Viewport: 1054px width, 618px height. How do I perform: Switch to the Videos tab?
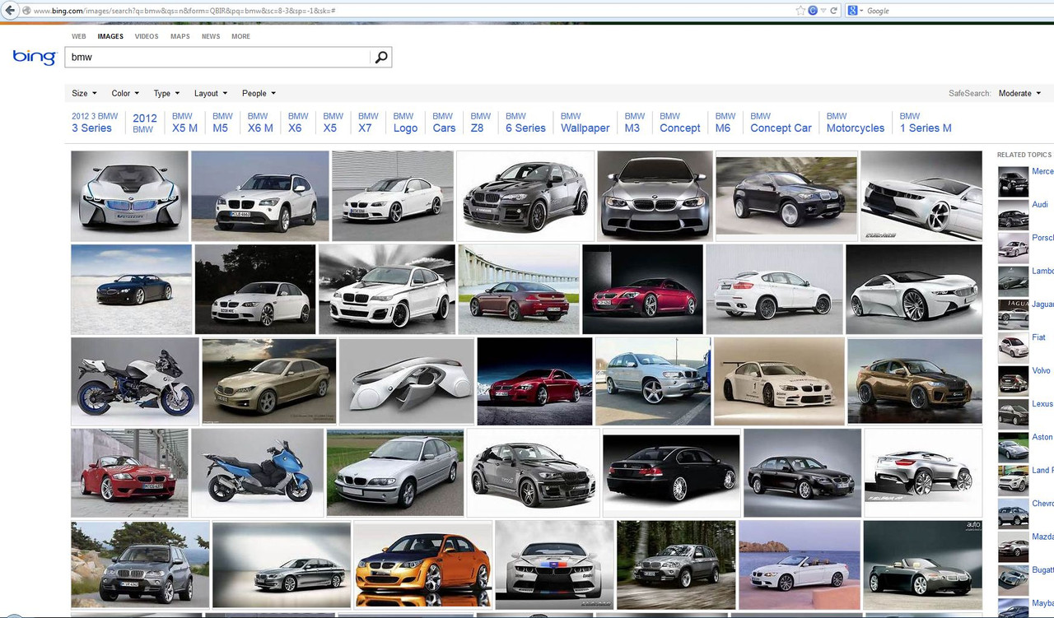pyautogui.click(x=147, y=36)
